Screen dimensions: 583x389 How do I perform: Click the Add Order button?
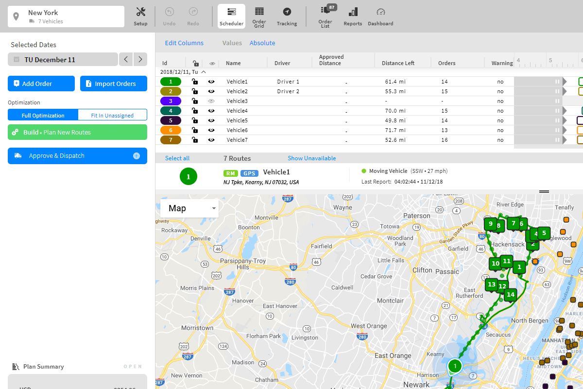(x=41, y=83)
